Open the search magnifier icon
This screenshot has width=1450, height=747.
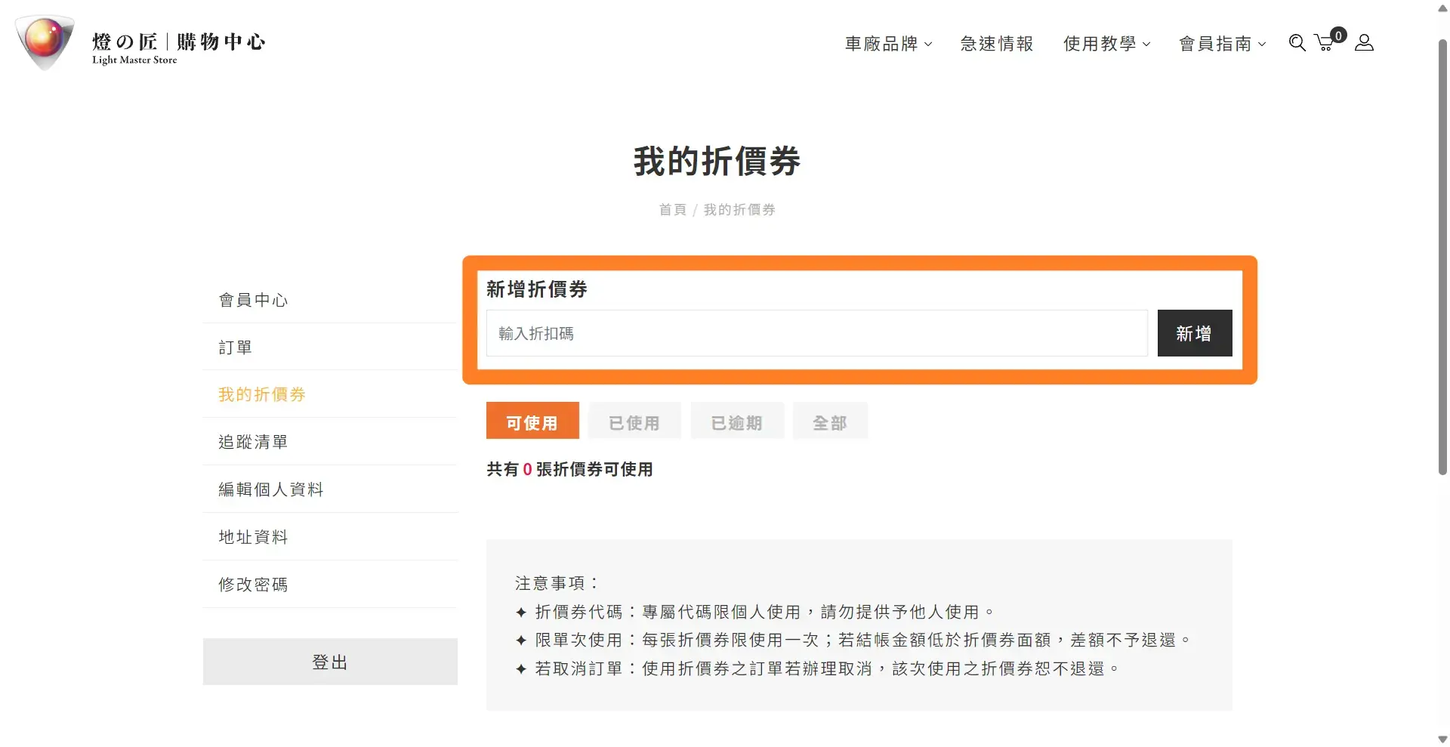pos(1297,43)
